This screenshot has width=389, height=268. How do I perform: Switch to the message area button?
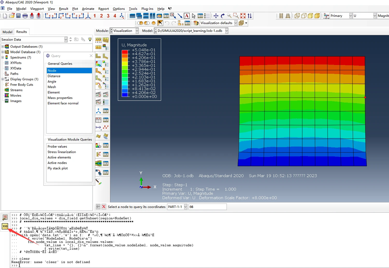pos(5,217)
